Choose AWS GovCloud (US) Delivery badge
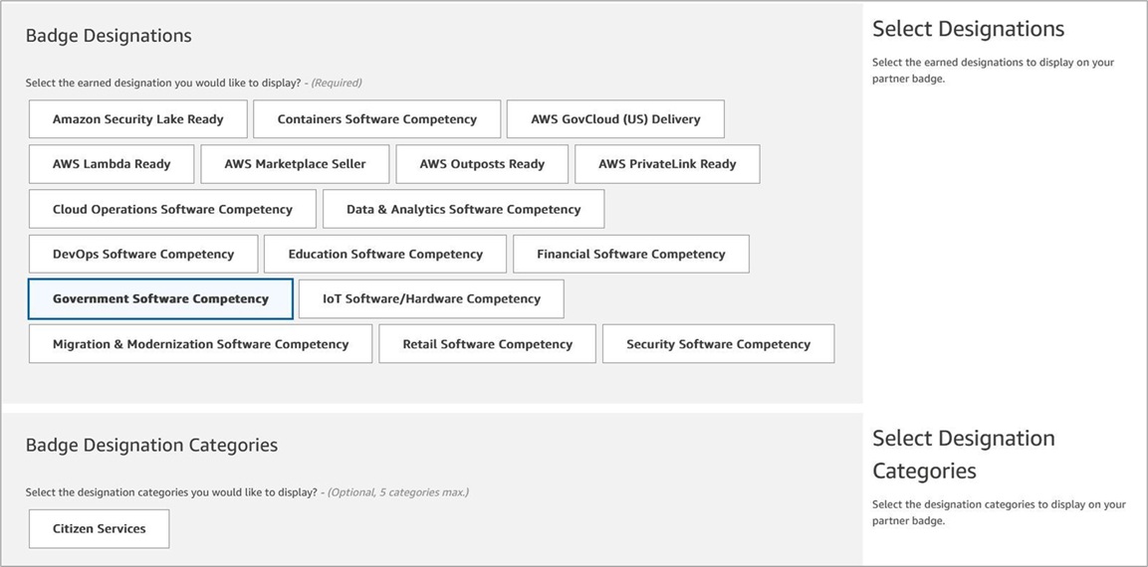Screen dimensions: 1148x567 coord(615,119)
